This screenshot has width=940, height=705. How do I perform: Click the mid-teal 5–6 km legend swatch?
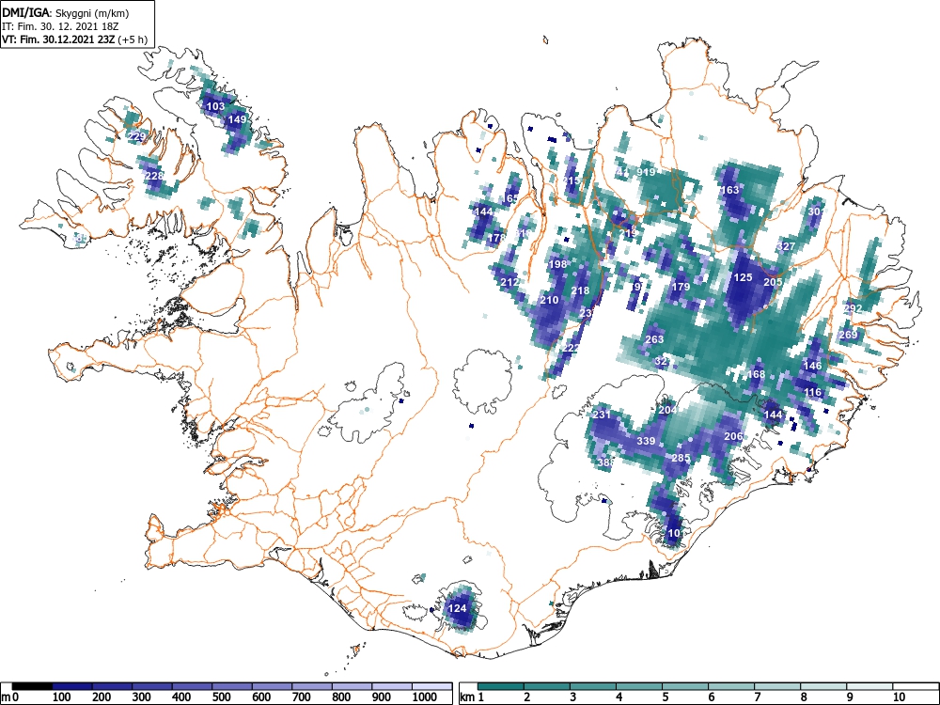(685, 686)
